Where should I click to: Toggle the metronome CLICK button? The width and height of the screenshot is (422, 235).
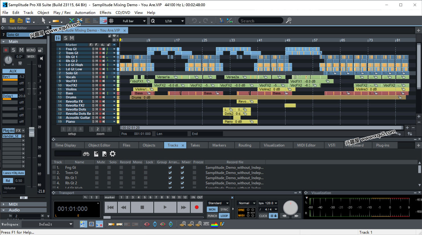(263, 216)
